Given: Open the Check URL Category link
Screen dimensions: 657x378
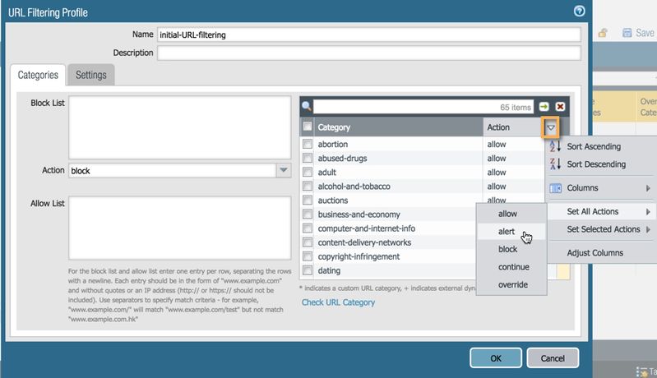Looking at the screenshot, I should coord(338,302).
